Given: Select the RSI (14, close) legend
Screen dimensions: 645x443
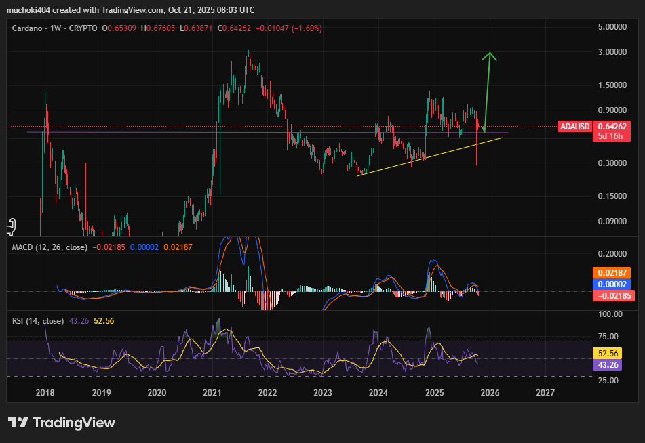Looking at the screenshot, I should pos(38,320).
